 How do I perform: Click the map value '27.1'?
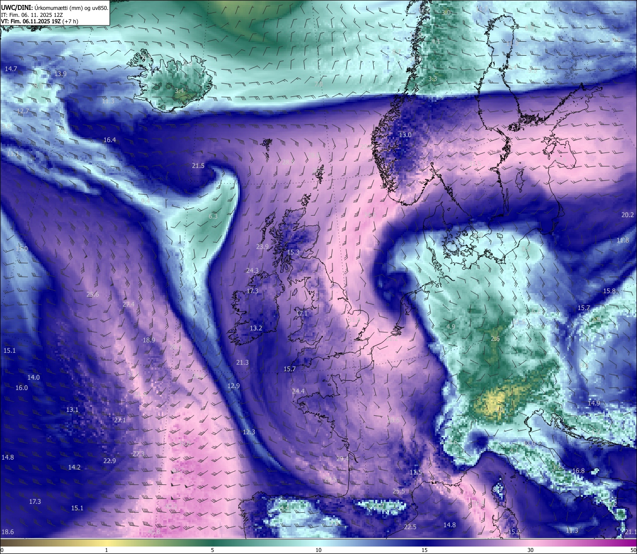coord(120,420)
